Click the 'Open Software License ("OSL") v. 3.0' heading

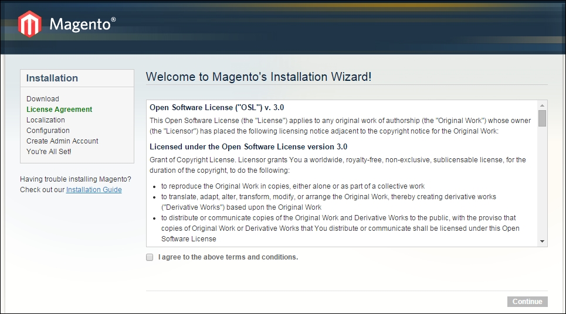[216, 107]
